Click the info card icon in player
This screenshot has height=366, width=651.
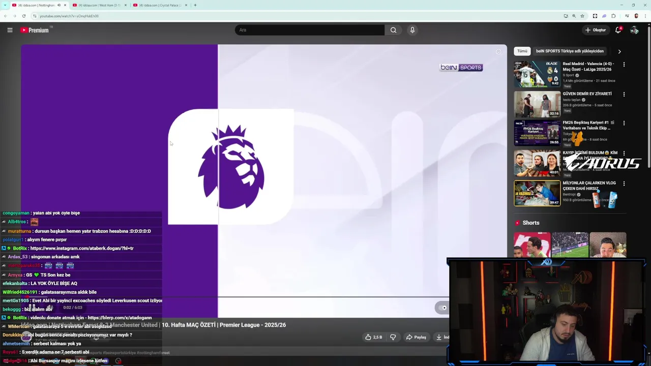498,52
